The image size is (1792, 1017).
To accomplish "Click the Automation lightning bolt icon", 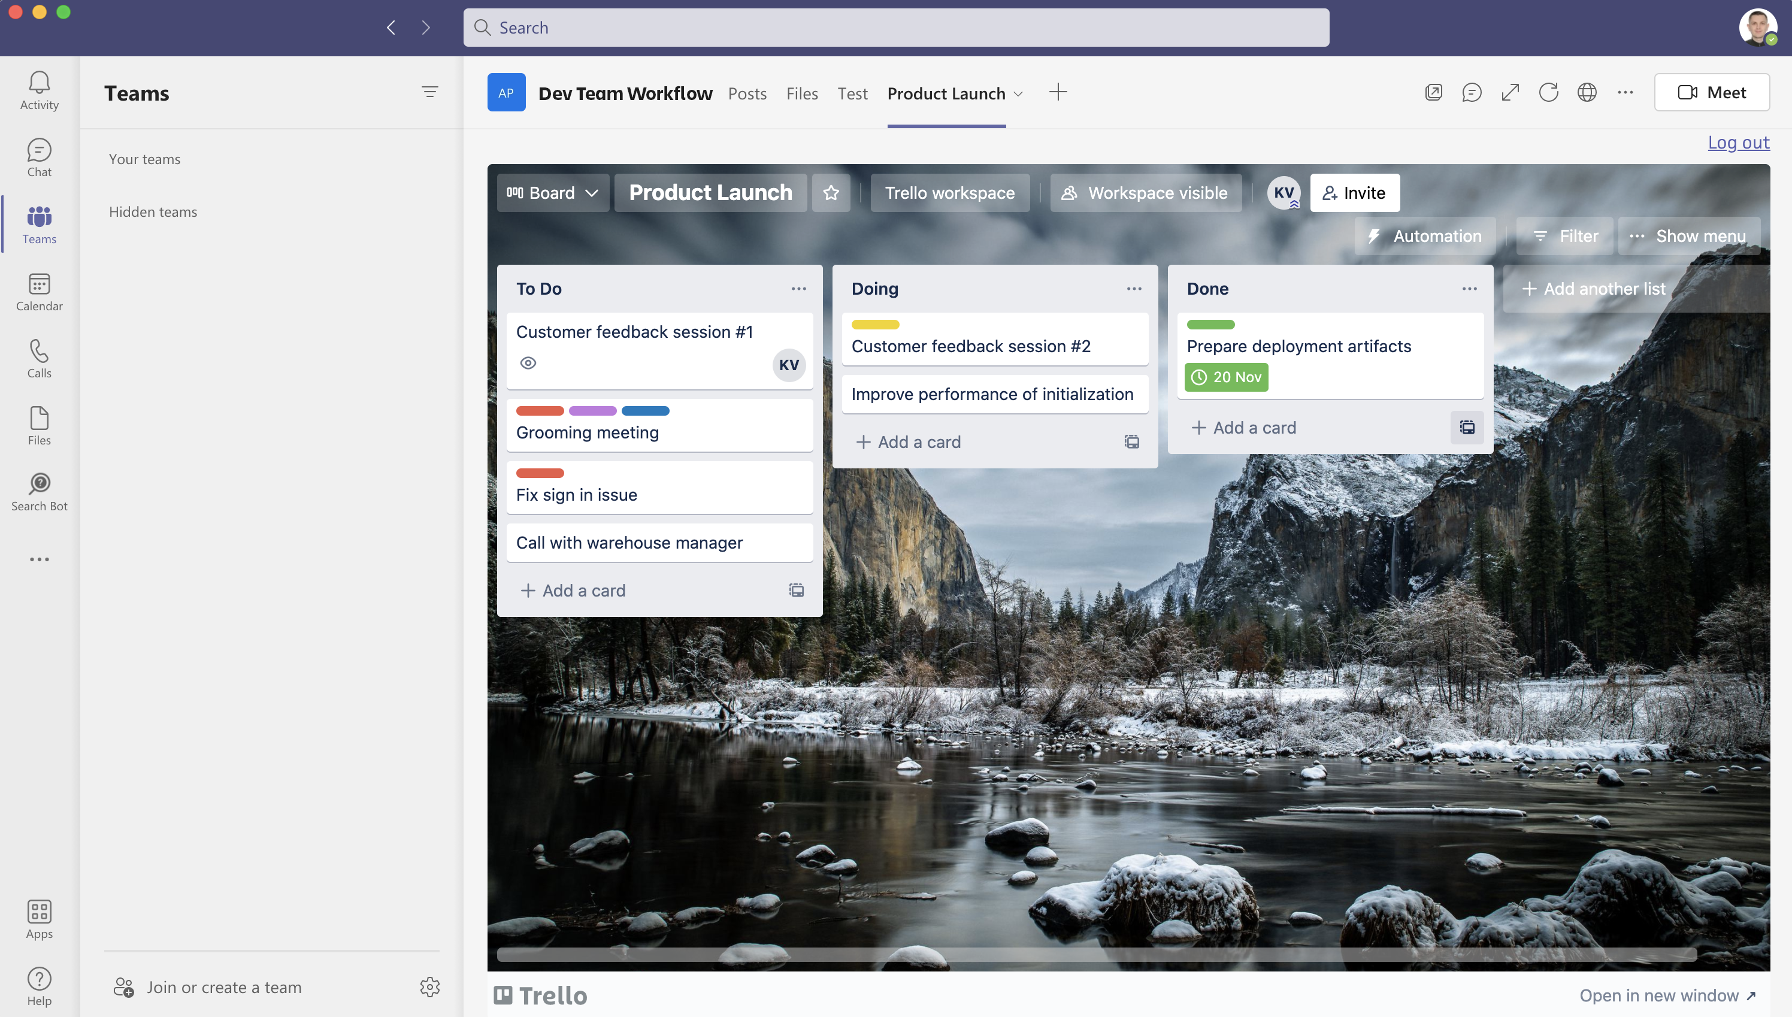I will click(1375, 237).
